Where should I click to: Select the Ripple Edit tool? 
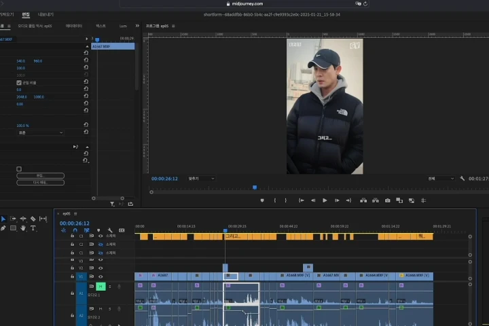pyautogui.click(x=23, y=219)
